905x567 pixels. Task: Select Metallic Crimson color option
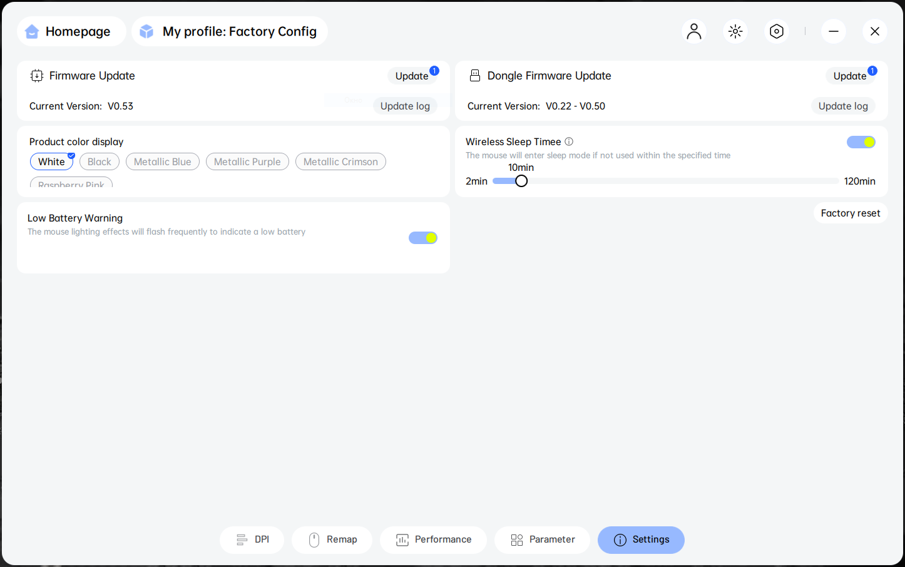click(x=340, y=161)
